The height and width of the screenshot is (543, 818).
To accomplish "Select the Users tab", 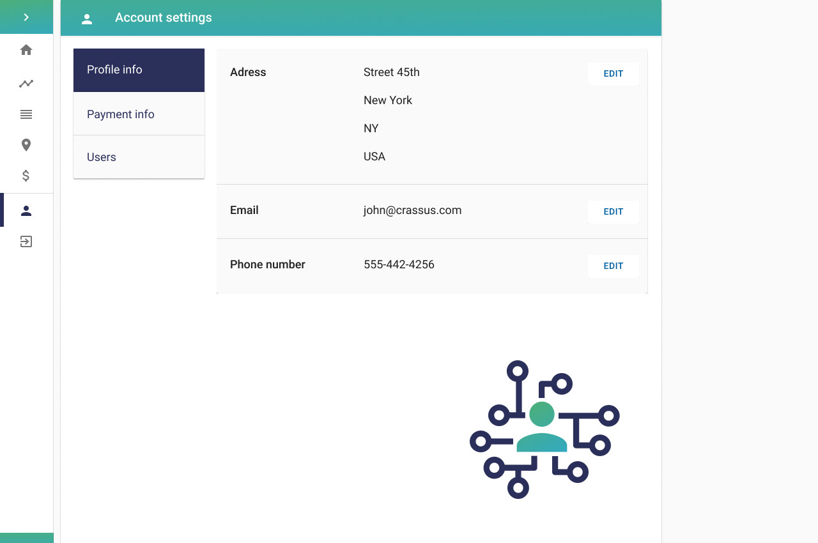I will point(139,157).
